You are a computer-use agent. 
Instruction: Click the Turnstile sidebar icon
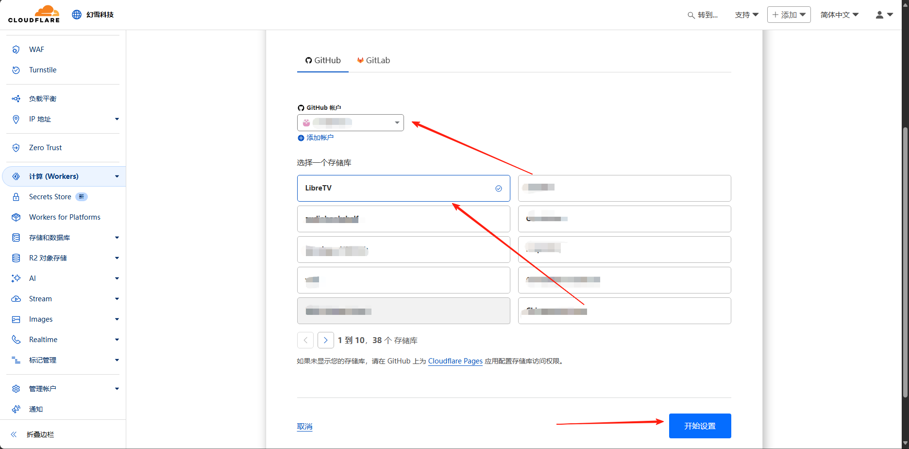(16, 70)
